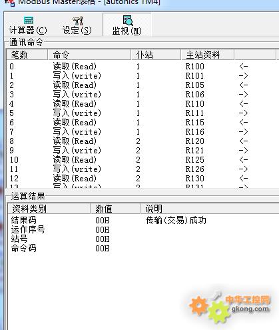The height and width of the screenshot is (330, 279).
Task: Click the 主站资料 column header
Action: click(x=208, y=55)
